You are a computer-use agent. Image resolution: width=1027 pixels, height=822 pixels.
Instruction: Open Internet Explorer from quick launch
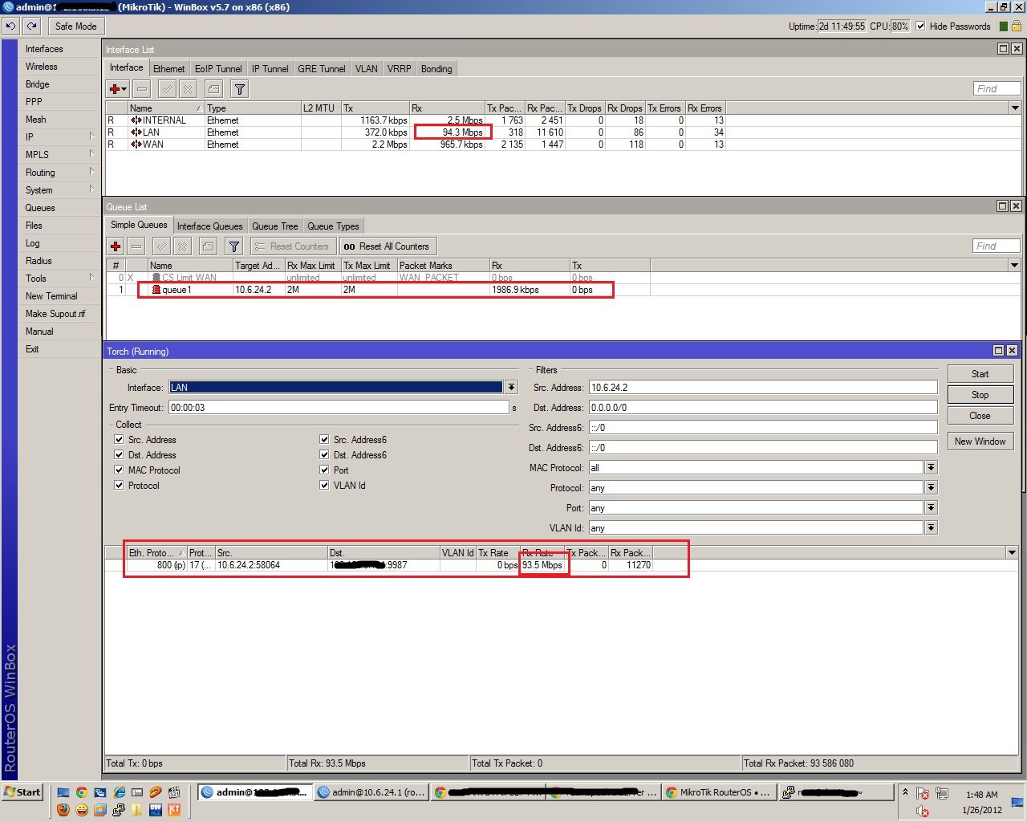click(x=119, y=792)
